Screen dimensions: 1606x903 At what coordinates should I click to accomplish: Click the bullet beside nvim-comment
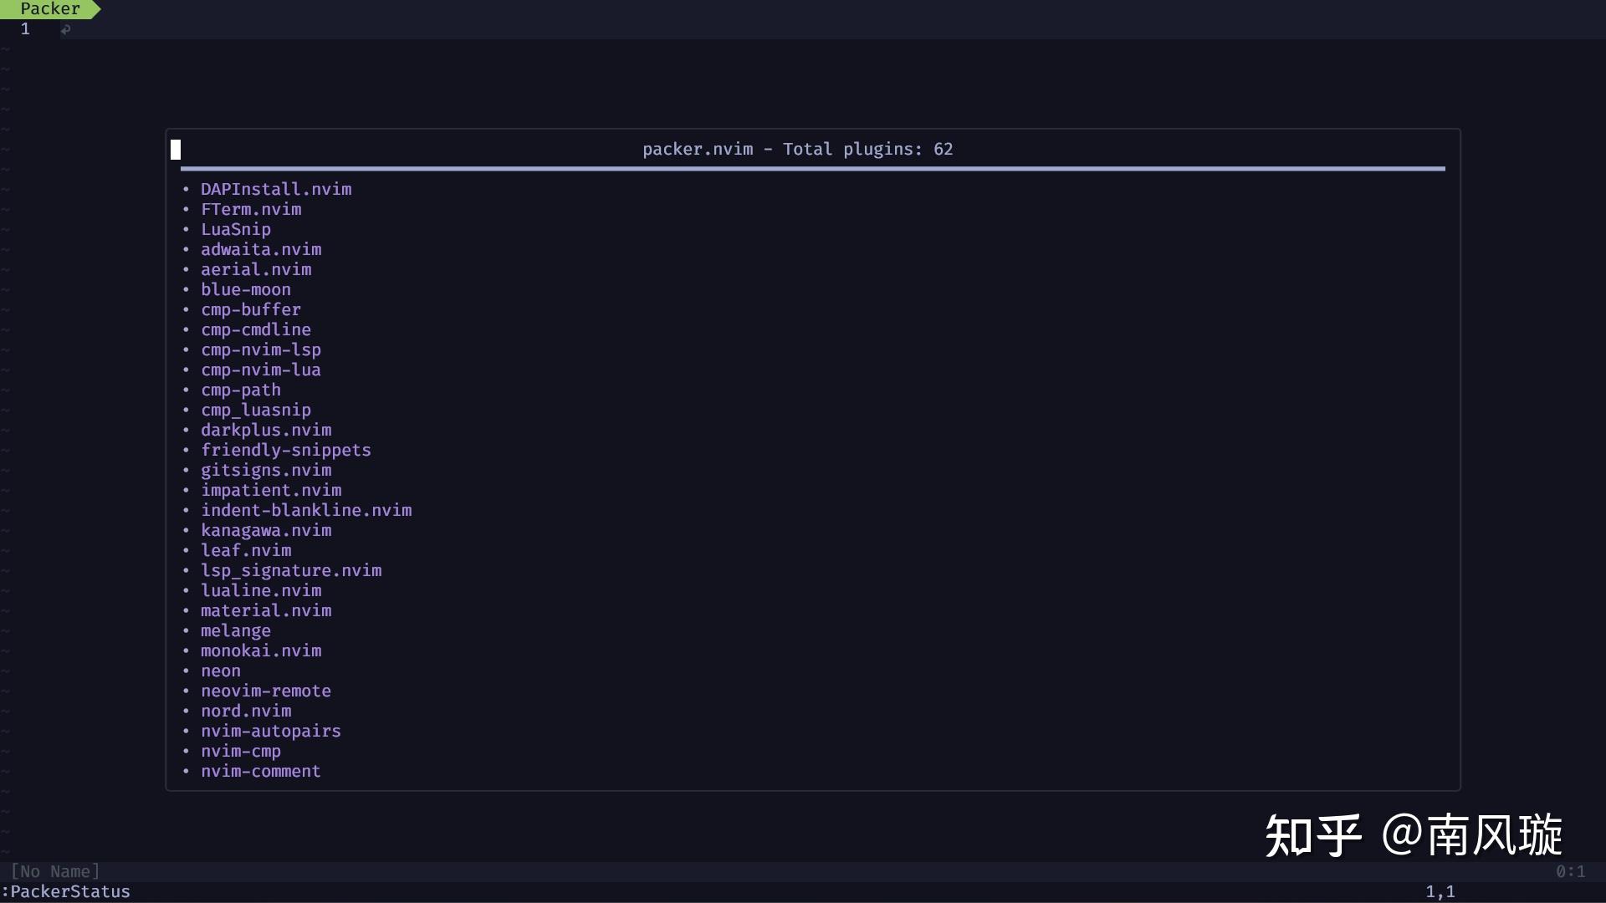click(x=186, y=771)
